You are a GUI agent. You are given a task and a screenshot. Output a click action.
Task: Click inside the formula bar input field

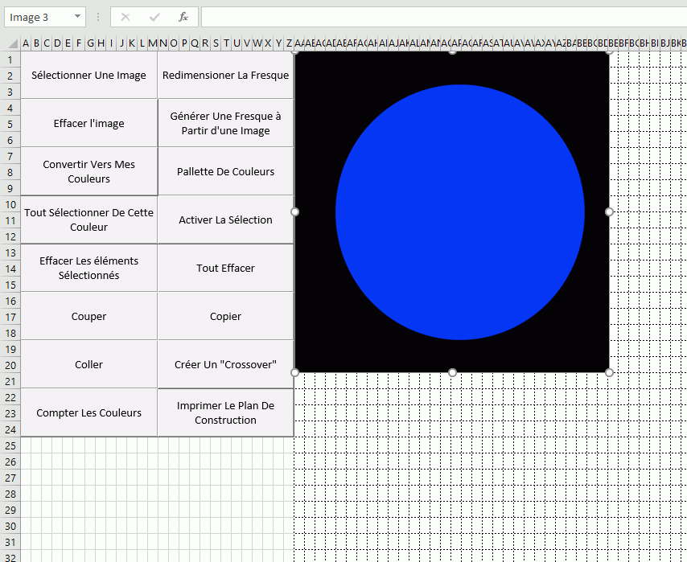click(x=442, y=17)
